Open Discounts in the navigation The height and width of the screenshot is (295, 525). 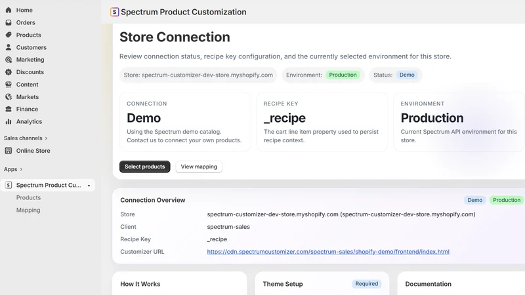pyautogui.click(x=30, y=72)
